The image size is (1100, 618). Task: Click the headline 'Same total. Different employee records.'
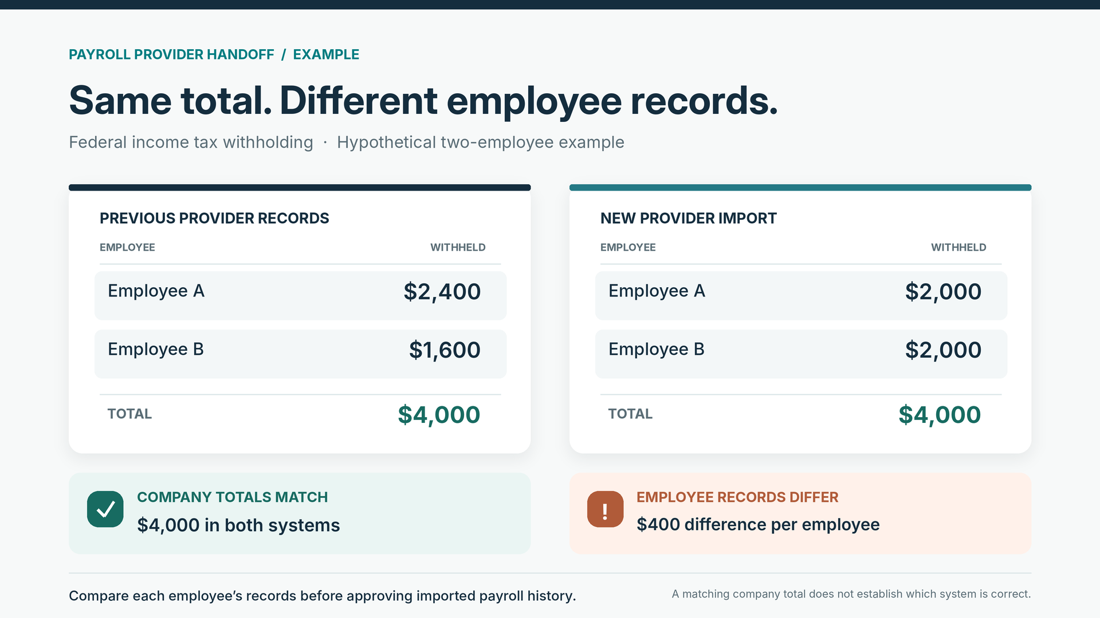tap(423, 101)
